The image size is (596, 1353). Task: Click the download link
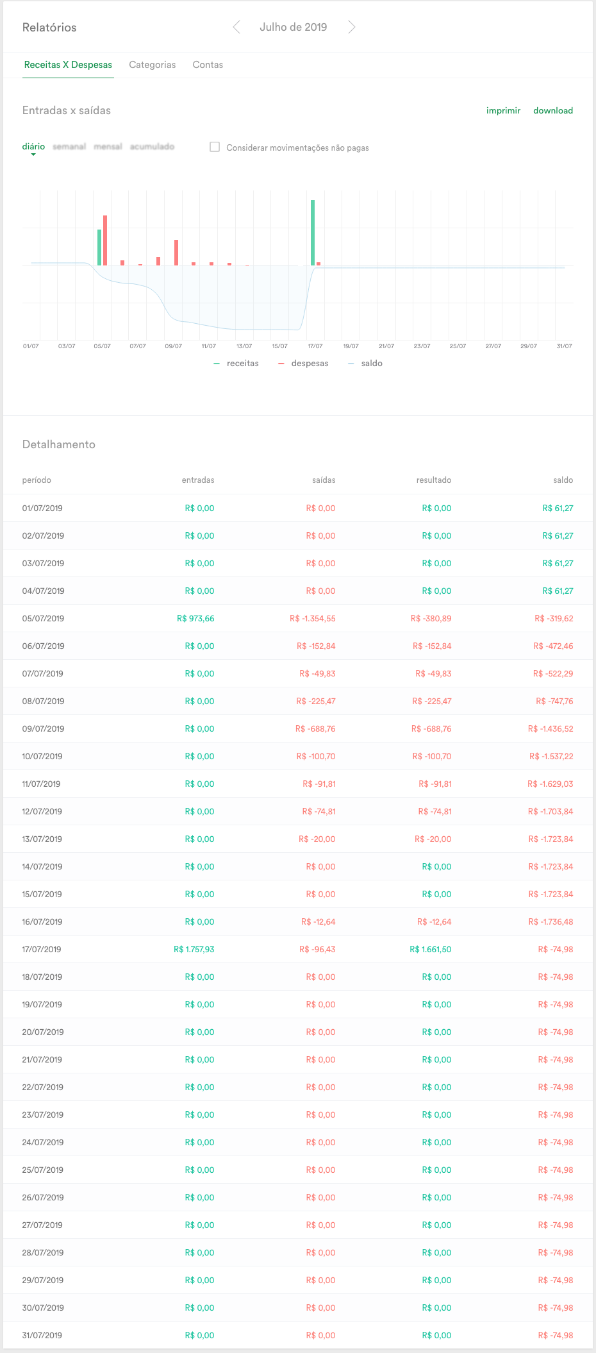click(x=553, y=110)
